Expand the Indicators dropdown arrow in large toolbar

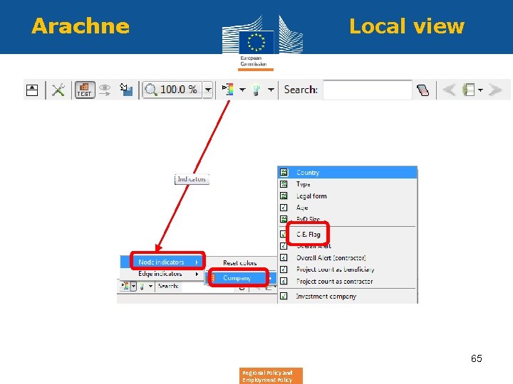coord(242,90)
